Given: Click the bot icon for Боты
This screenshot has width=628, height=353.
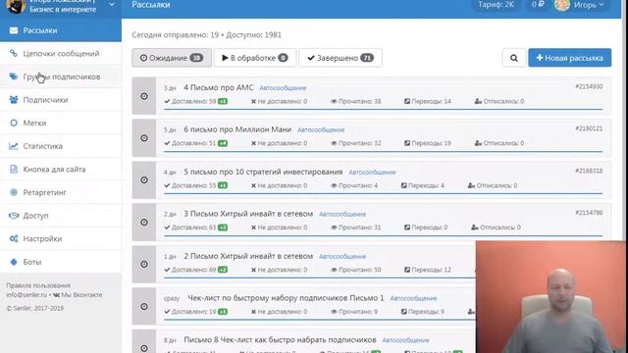Looking at the screenshot, I should [x=14, y=262].
